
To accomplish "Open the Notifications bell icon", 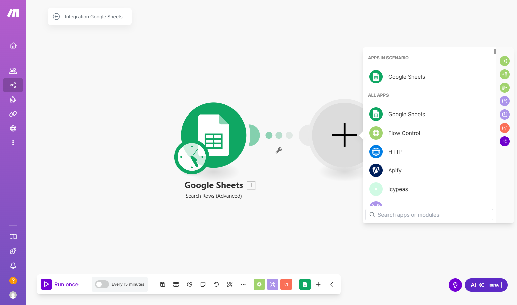I will pyautogui.click(x=13, y=265).
